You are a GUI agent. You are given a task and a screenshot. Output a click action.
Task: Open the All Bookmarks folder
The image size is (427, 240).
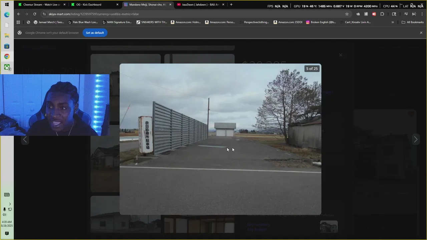413,22
